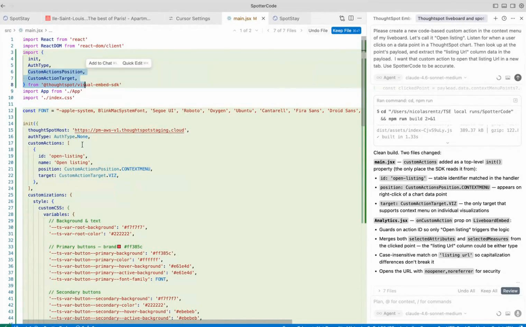
Task: Toggle the right secondary sidebar layout
Action: coord(513,6)
